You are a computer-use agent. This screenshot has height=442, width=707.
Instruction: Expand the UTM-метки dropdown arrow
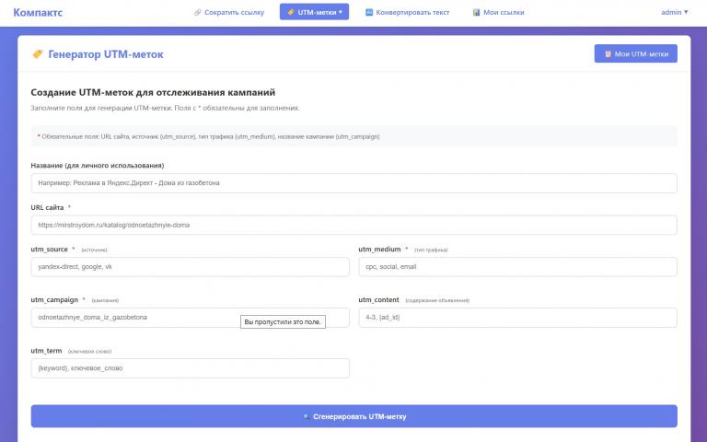(341, 13)
